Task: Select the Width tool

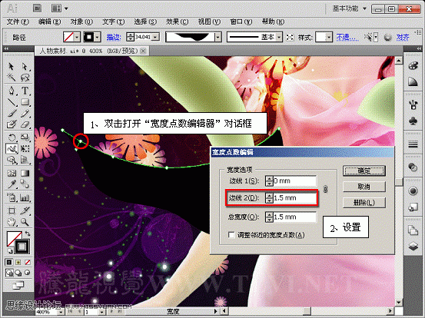Action: [11, 148]
